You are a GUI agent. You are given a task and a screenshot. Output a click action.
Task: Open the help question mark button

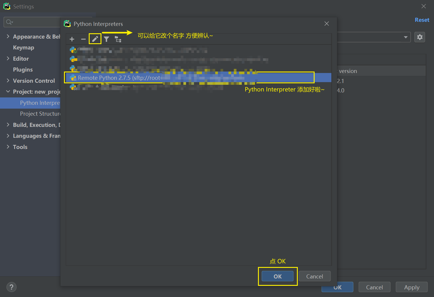[x=11, y=287]
